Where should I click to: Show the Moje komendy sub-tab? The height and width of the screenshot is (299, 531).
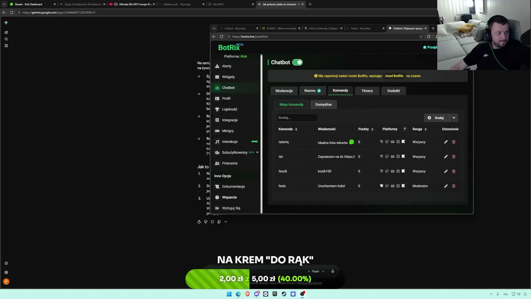pos(291,105)
